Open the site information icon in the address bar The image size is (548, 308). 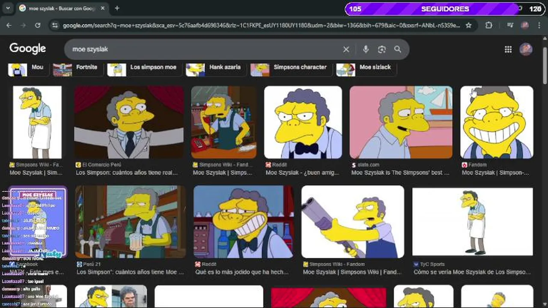tap(54, 26)
